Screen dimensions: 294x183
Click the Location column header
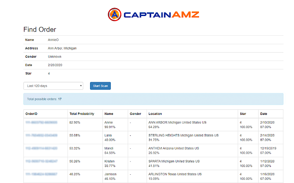[x=192, y=114]
